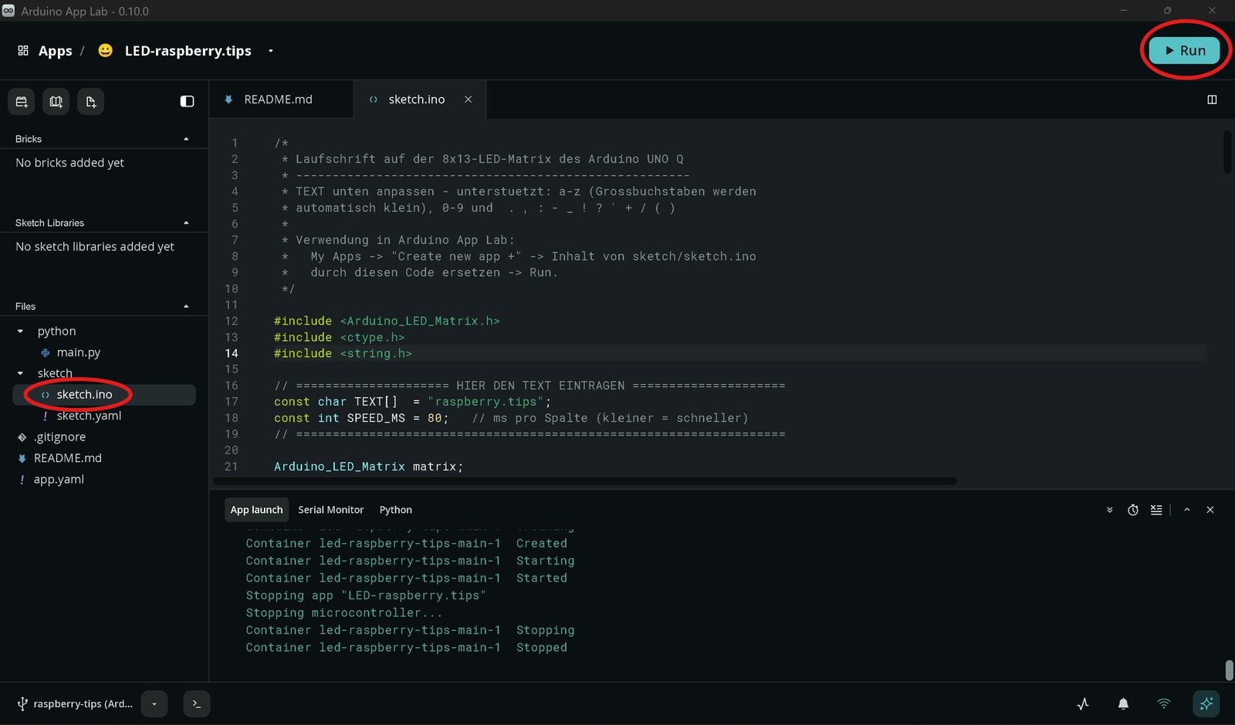Go back to Apps breadcrumb link
1235x725 pixels.
(x=55, y=51)
